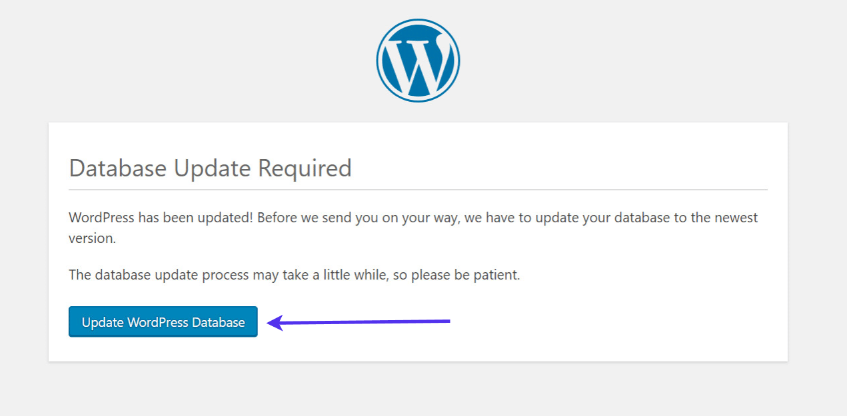Click the divider line under the heading
Screen dimensions: 847x416
click(418, 190)
